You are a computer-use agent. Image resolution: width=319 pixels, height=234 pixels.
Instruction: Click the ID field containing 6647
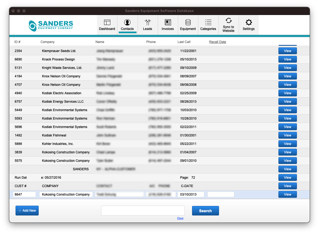tap(24, 195)
